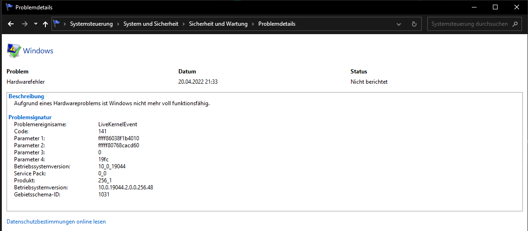Select Parameter 4 value 19fc

(x=103, y=159)
